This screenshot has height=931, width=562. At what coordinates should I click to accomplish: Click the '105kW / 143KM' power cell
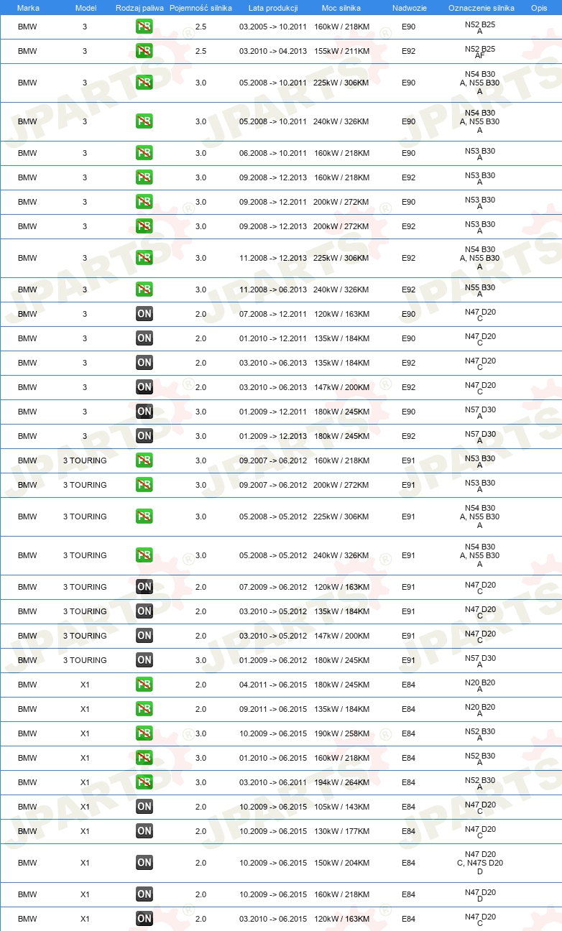click(x=341, y=807)
